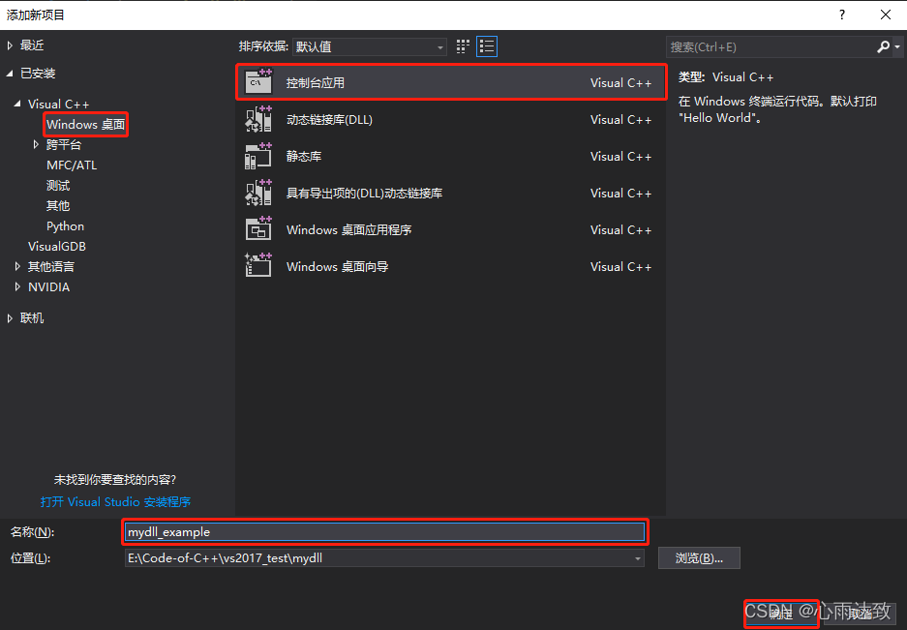Image resolution: width=907 pixels, height=630 pixels.
Task: Click the 确定 OK button
Action: coord(781,614)
